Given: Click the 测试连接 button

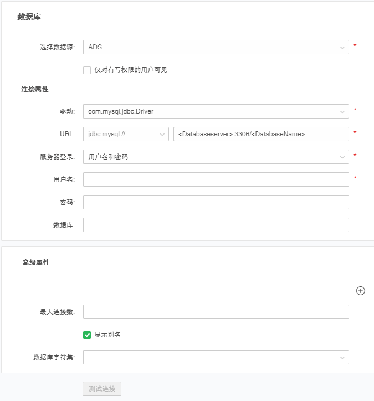Looking at the screenshot, I should 101,389.
